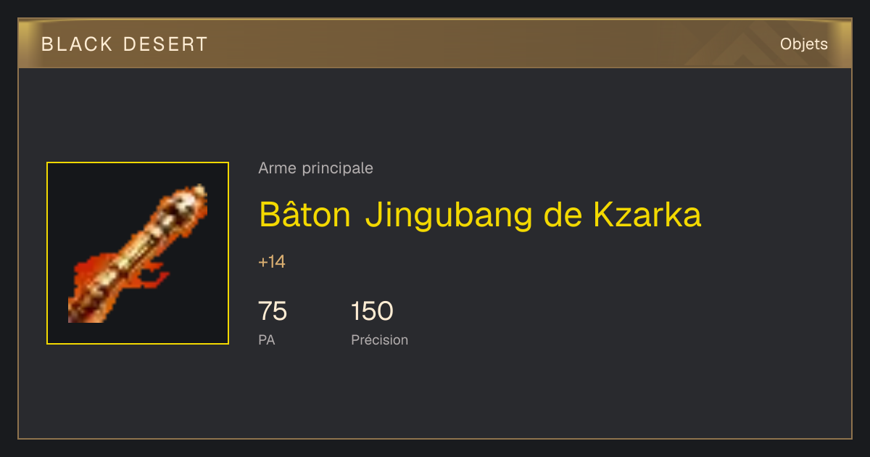Click the word Jingubang in the item name
870x457 pixels.
449,215
